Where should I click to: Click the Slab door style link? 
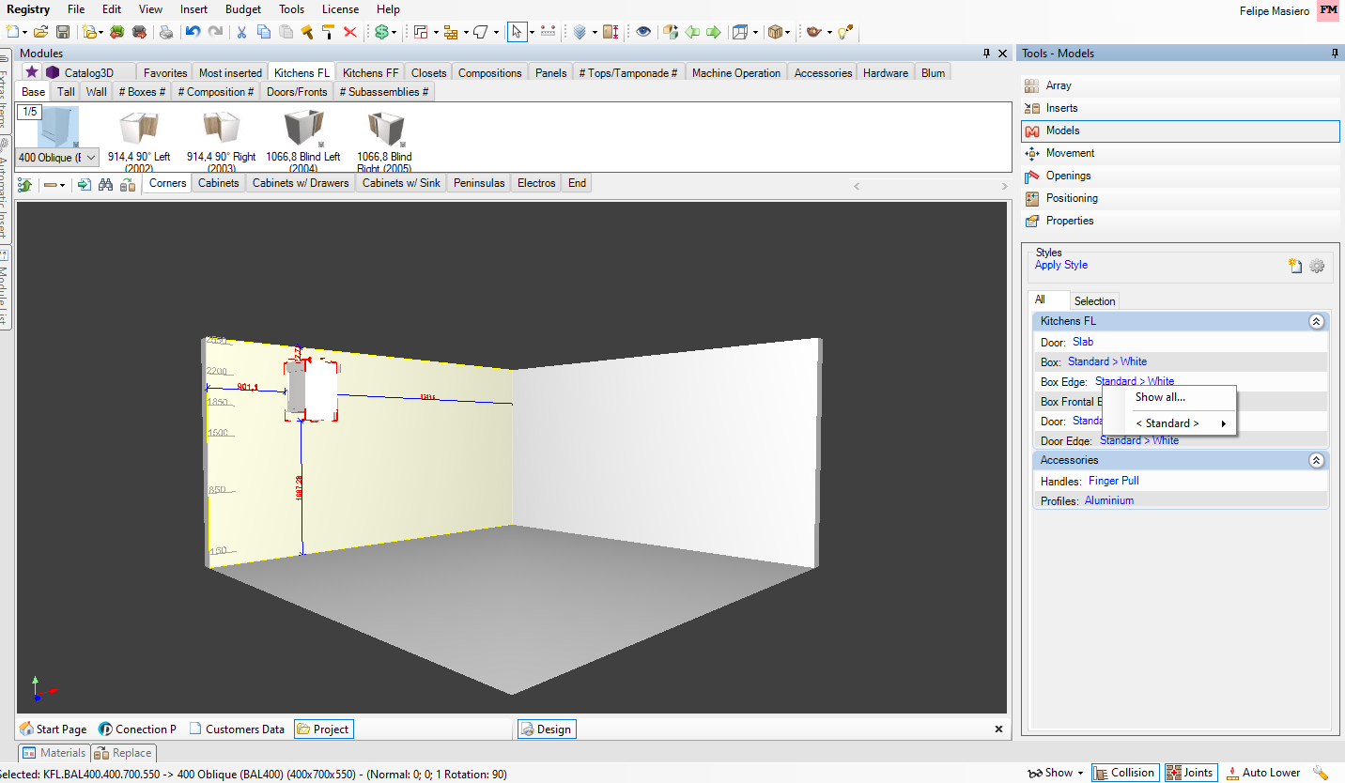pos(1083,342)
